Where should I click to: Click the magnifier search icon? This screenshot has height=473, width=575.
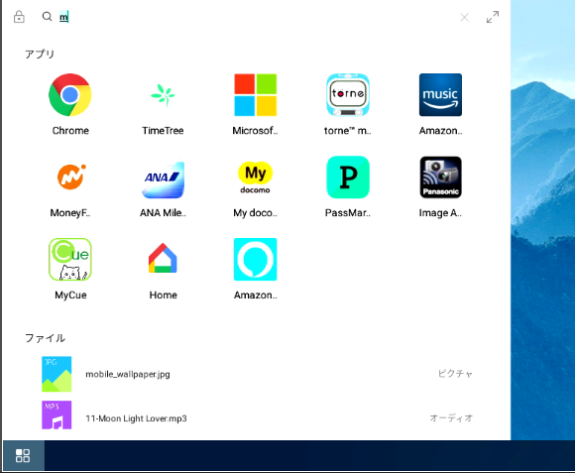point(47,17)
